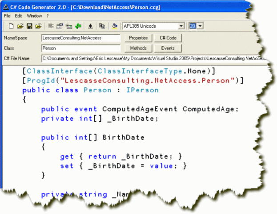Click the "get" accessor keyword
This screenshot has width=277, height=214.
click(x=67, y=156)
